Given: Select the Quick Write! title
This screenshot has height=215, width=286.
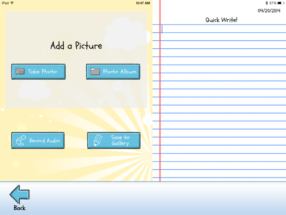Looking at the screenshot, I should pyautogui.click(x=221, y=20).
